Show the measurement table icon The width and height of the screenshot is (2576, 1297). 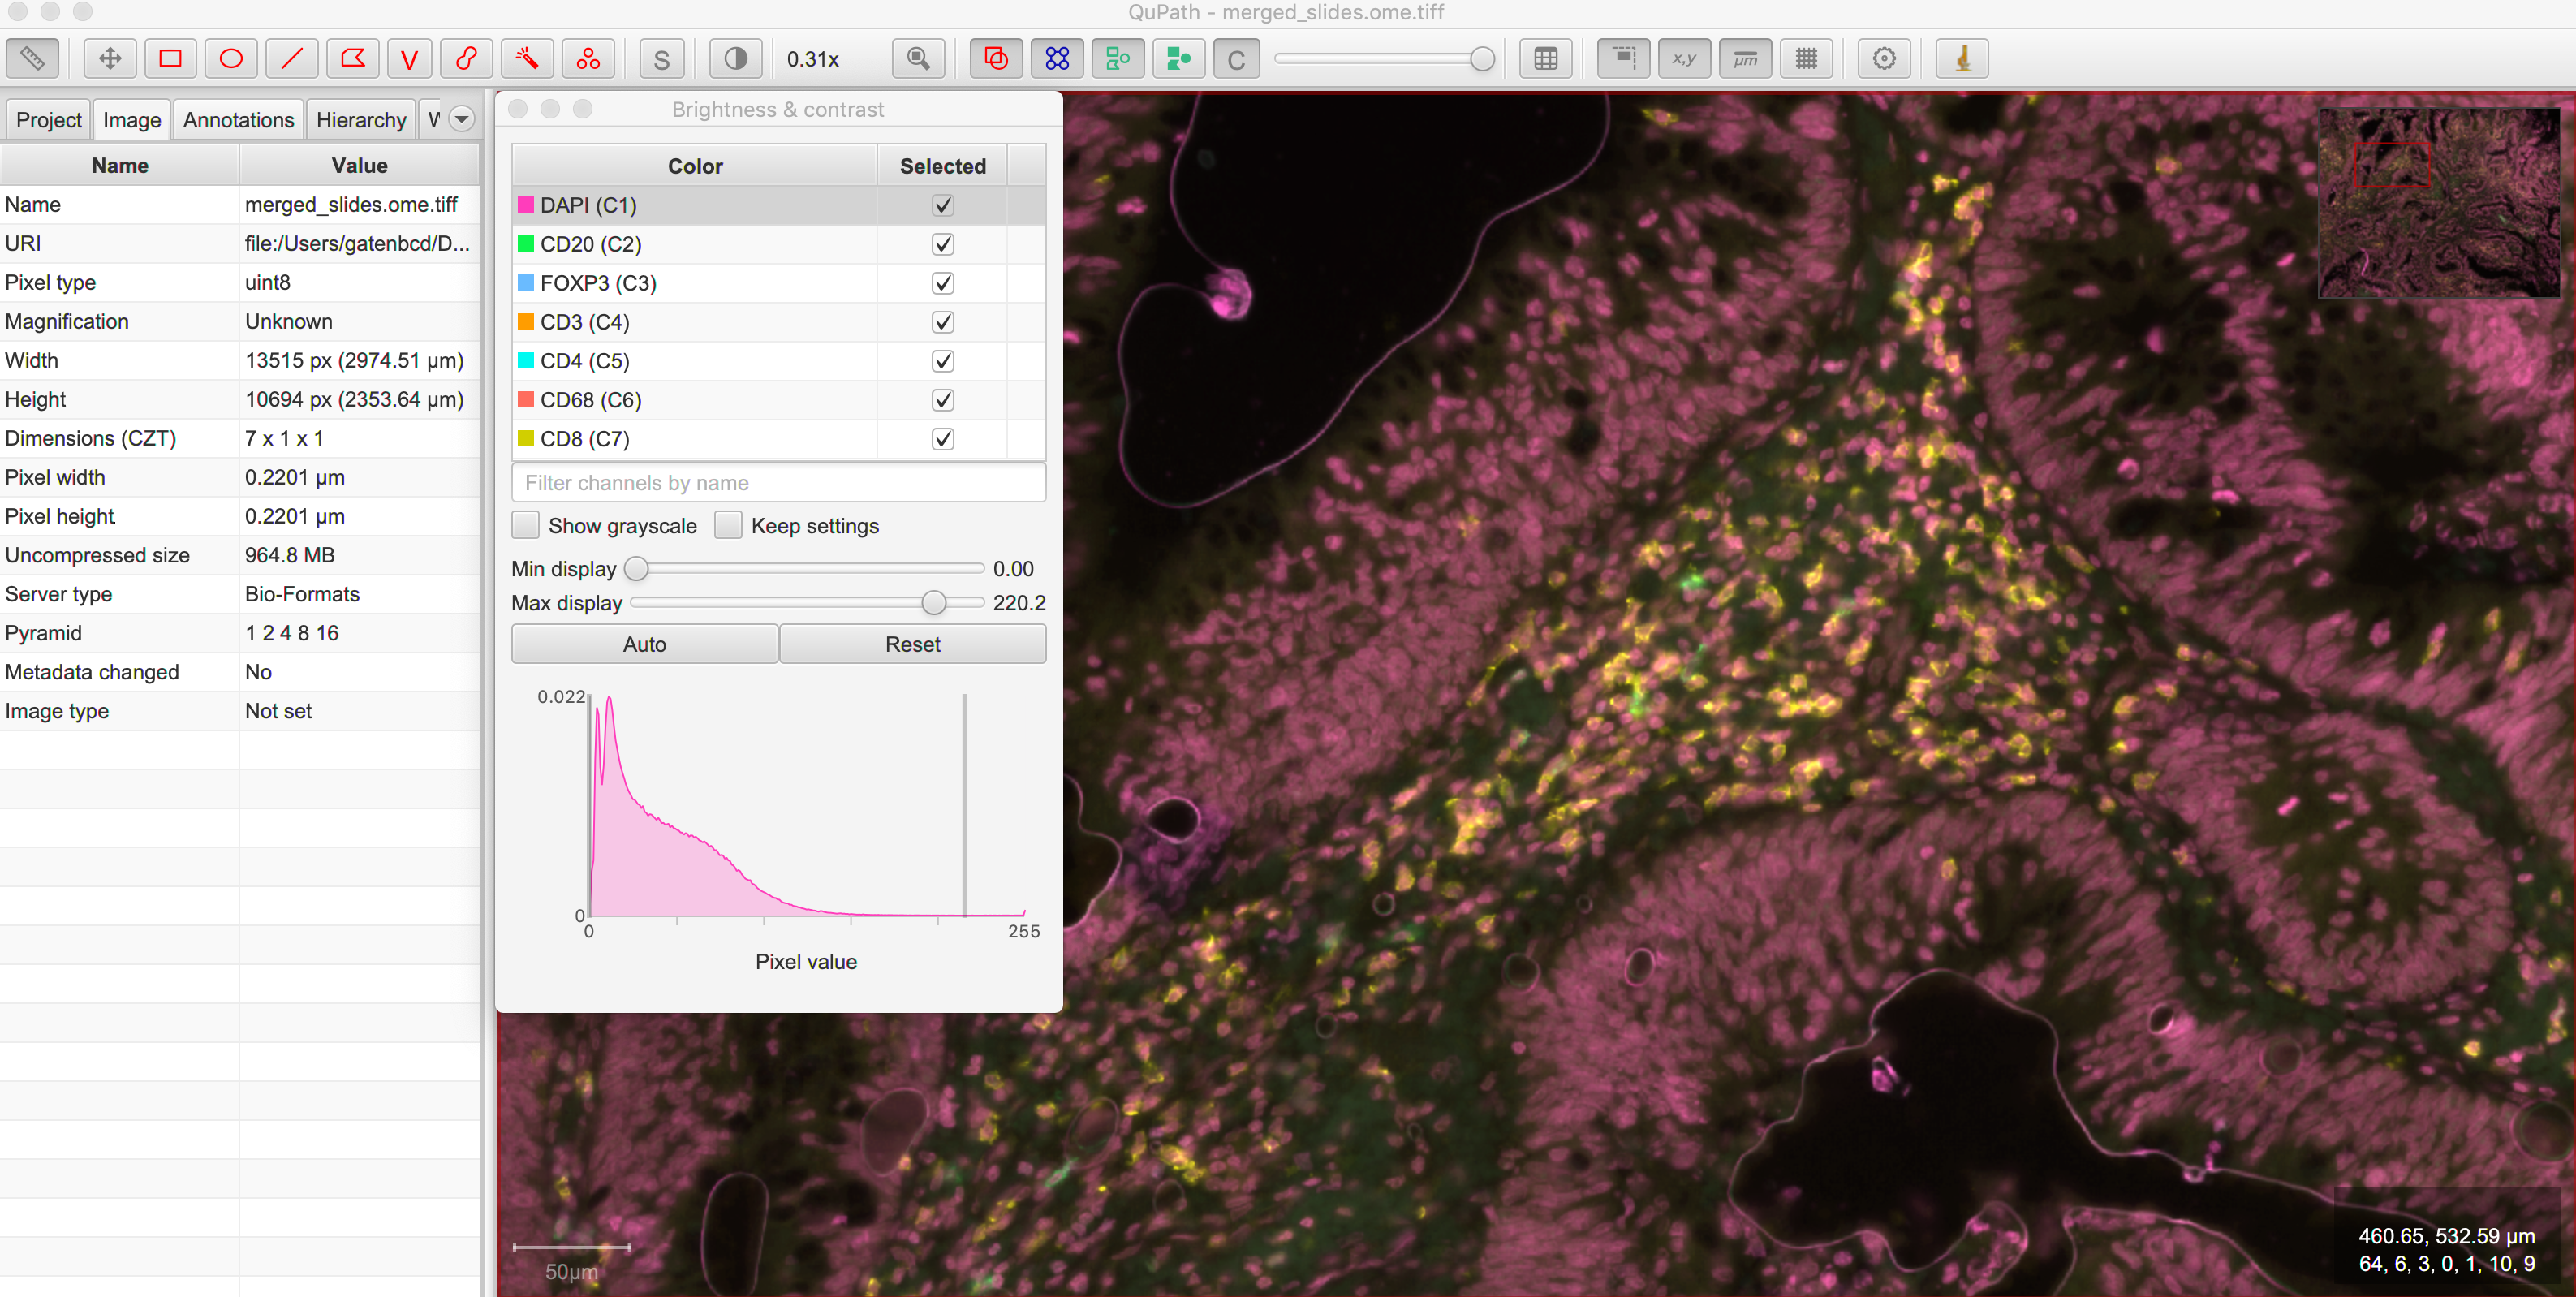coord(1545,59)
